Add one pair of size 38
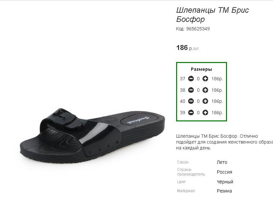Screen dimensions: 273x202 pos(205,90)
